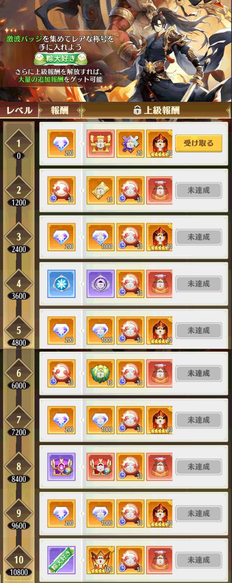Tap level 6 locked green shell reward
The image size is (232, 583).
101,373
